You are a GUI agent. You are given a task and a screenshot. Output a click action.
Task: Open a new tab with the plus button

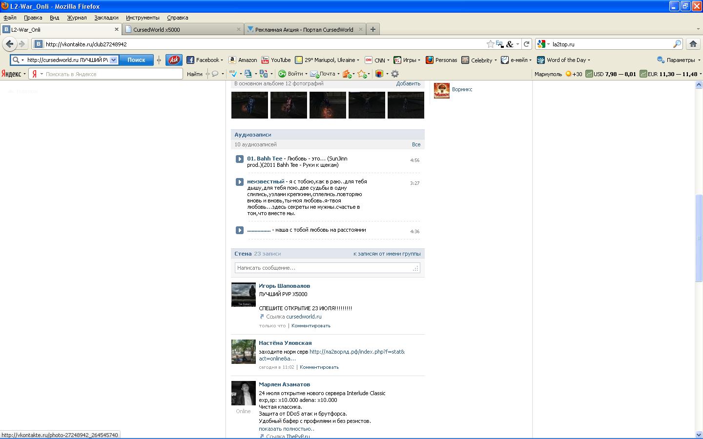[x=373, y=29]
